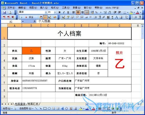Choose the Select Objects arrow tool
145x115 pixels.
tap(15, 109)
